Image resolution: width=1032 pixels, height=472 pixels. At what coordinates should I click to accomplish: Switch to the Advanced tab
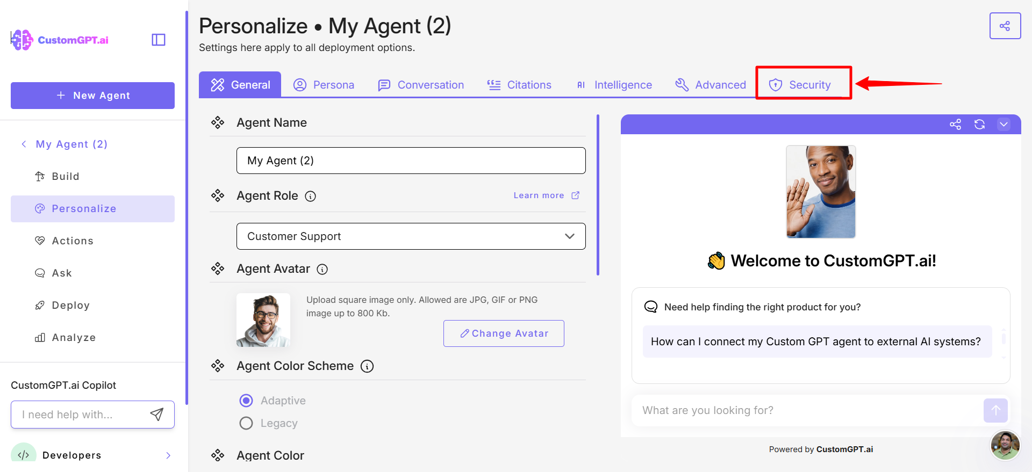(x=711, y=85)
